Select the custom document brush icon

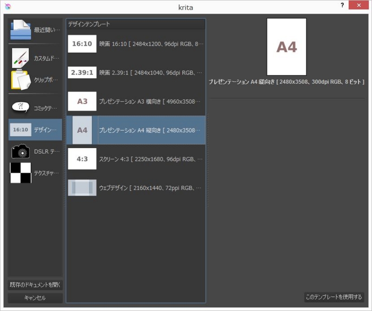[20, 58]
